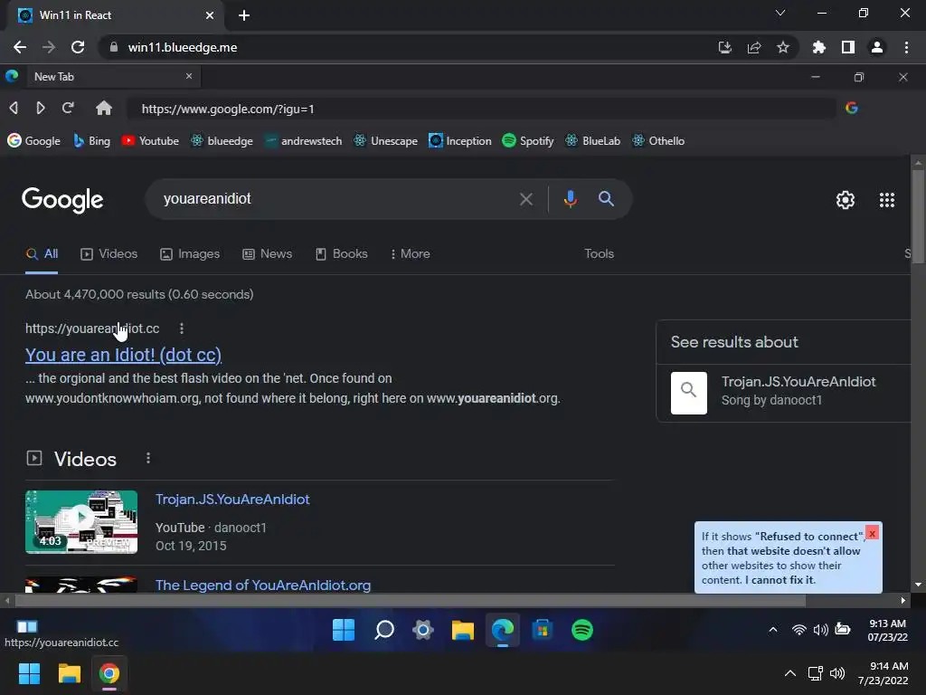Open Chrome's share page icon
Viewport: 926px width, 695px height.
coord(753,47)
